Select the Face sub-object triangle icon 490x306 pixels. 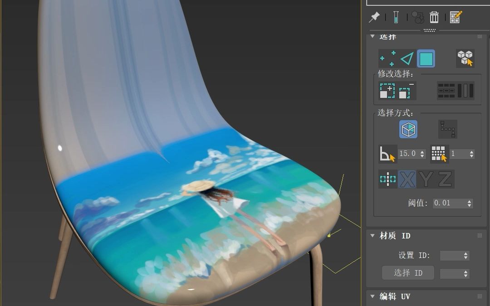pyautogui.click(x=407, y=58)
